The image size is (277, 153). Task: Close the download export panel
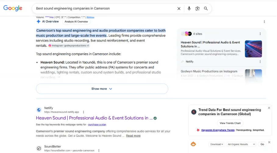[269, 142]
